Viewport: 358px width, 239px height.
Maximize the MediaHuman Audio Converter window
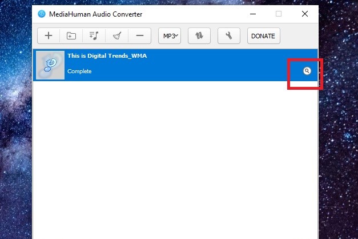279,14
